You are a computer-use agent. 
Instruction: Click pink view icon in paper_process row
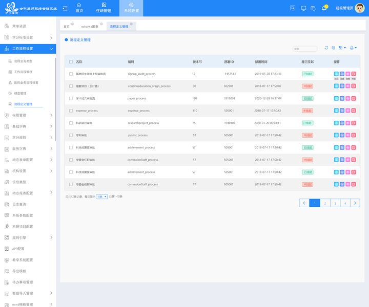(348, 98)
